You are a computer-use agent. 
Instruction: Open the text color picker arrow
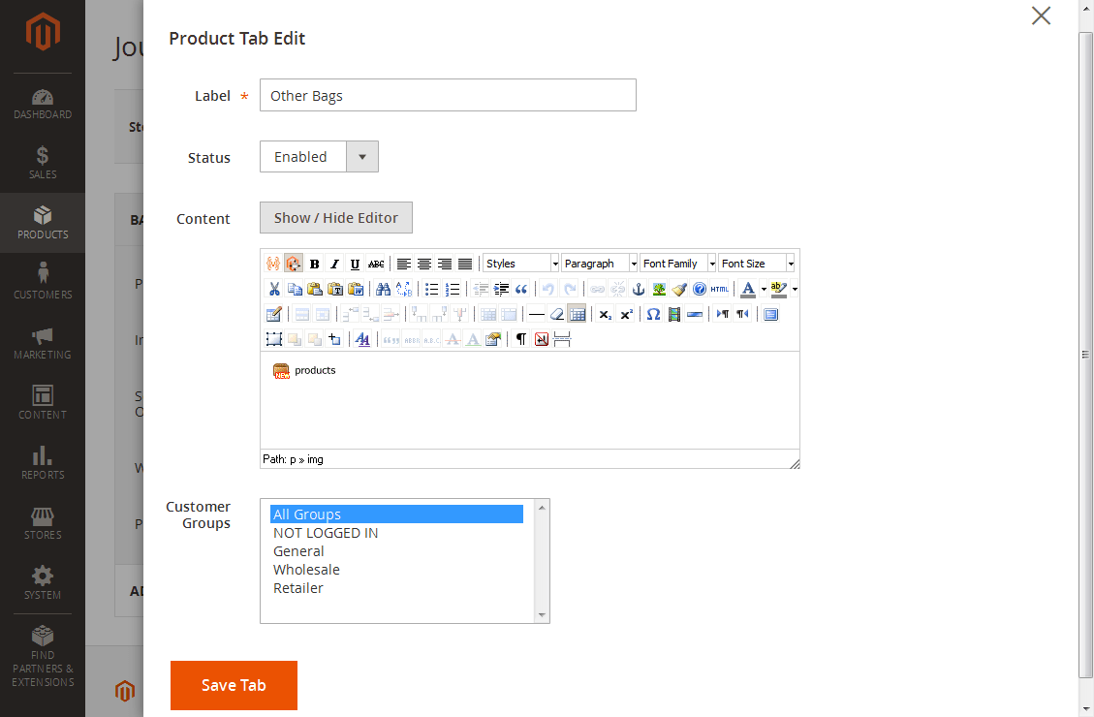point(762,289)
